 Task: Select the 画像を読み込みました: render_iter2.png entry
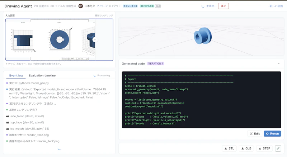(x=34, y=141)
